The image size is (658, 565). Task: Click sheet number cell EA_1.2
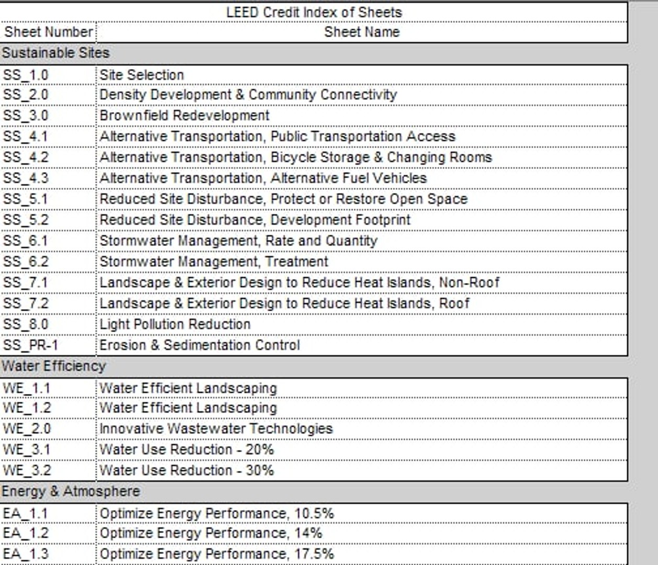(49, 533)
